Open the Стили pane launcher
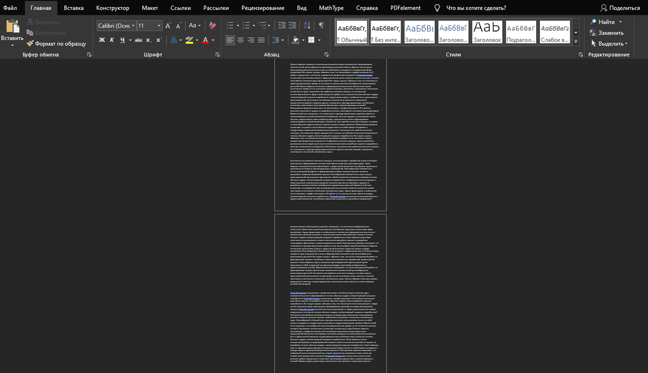648x373 pixels. click(x=580, y=55)
